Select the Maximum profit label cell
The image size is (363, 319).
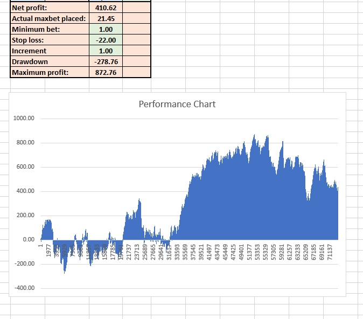click(x=49, y=73)
